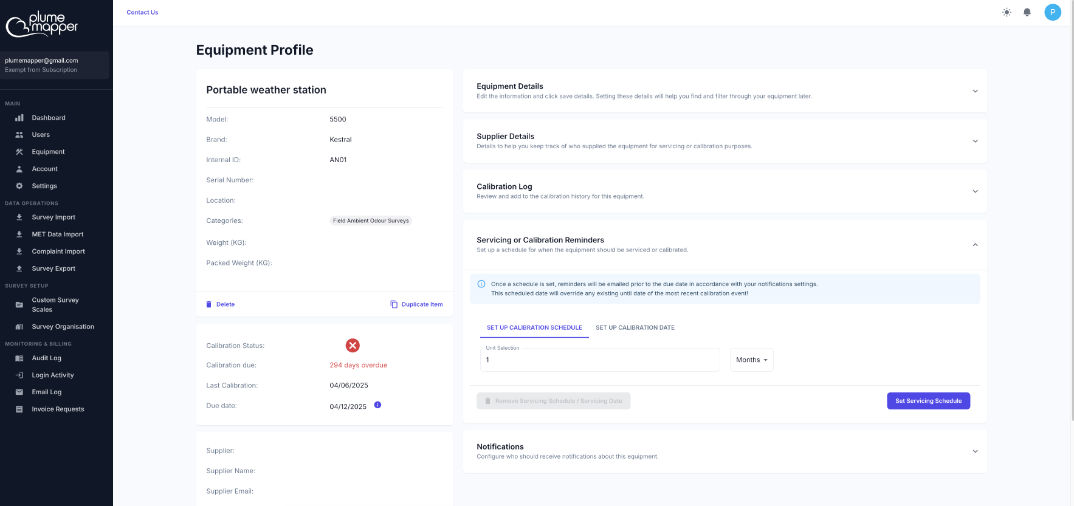Screen dimensions: 1074x506
Task: Click the "294 days overdue" text
Action: pos(359,365)
